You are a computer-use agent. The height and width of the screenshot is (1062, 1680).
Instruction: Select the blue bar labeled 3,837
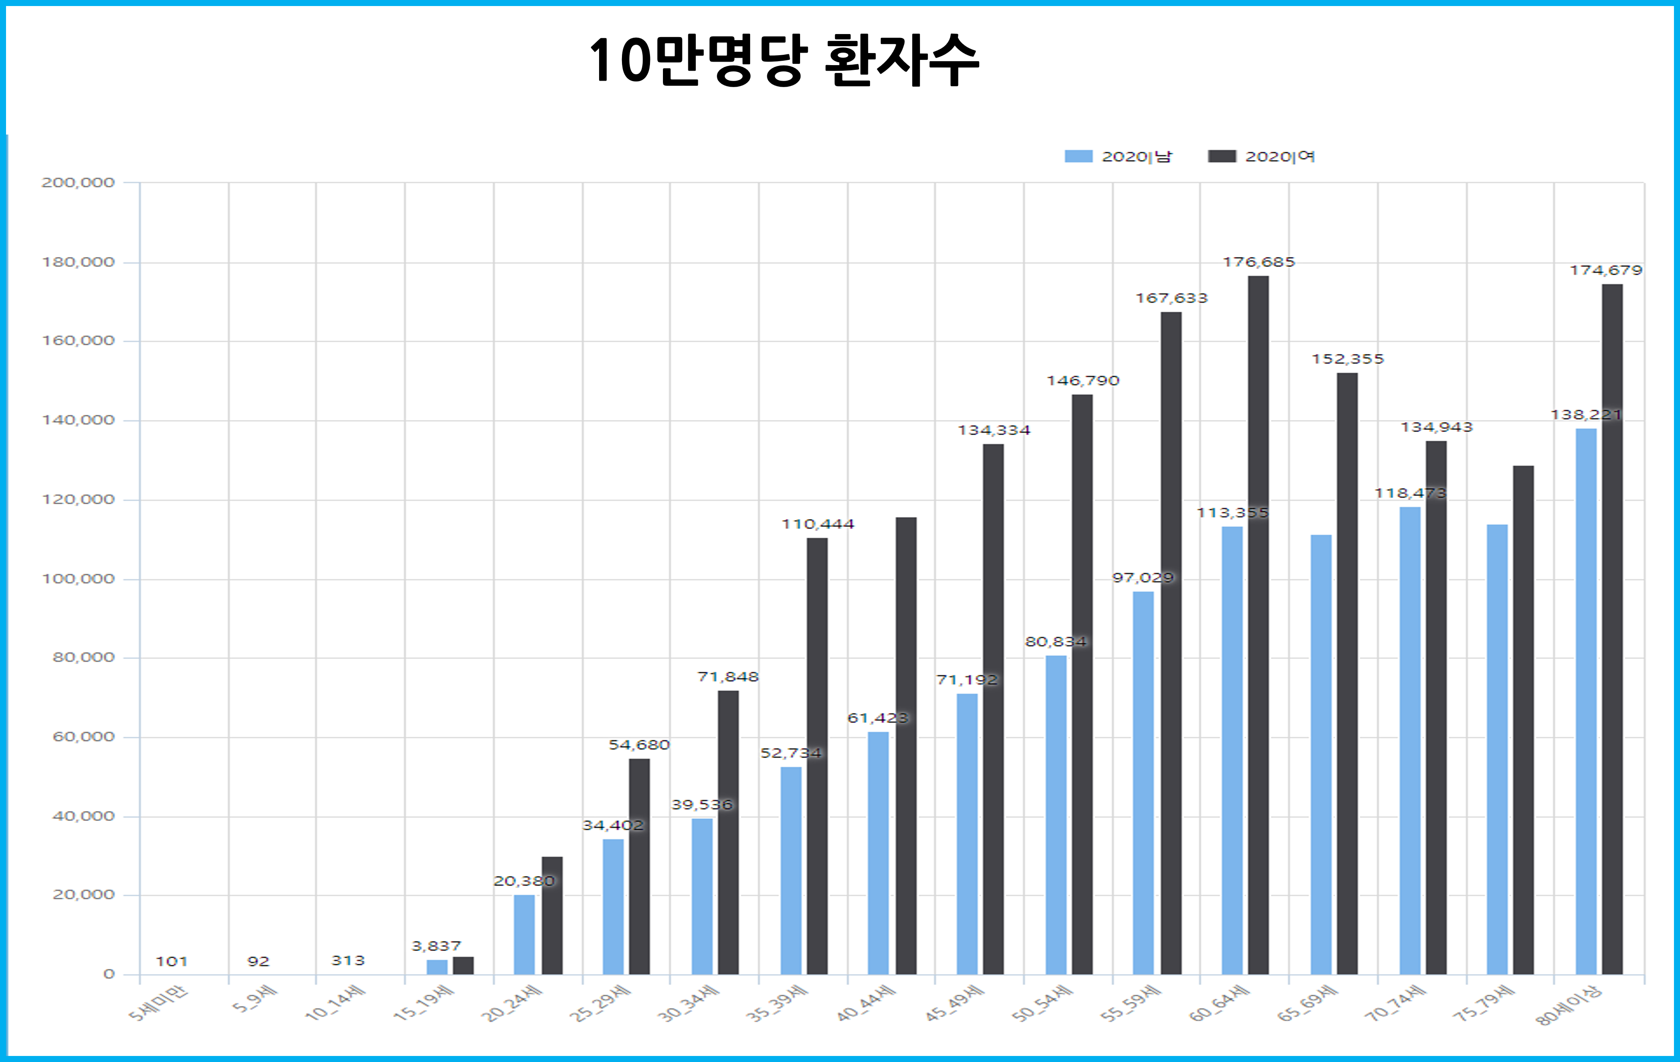tap(437, 967)
